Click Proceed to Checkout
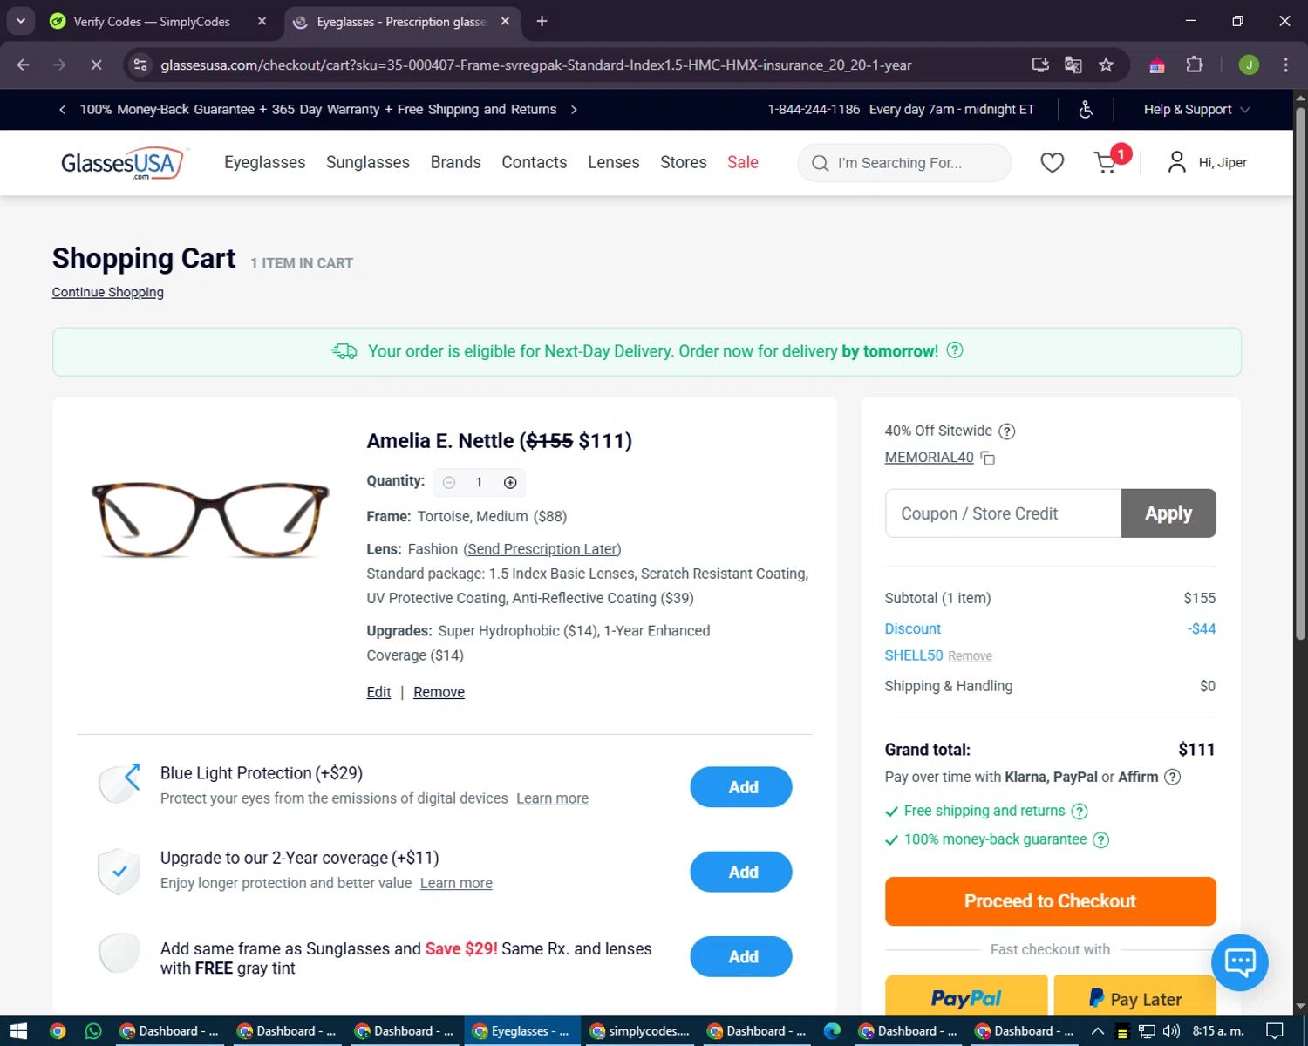 coord(1050,901)
